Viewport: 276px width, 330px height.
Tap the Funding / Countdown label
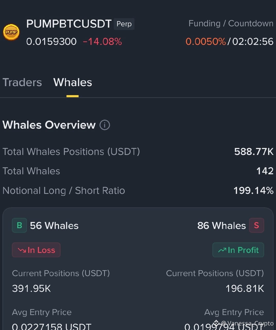(x=231, y=23)
